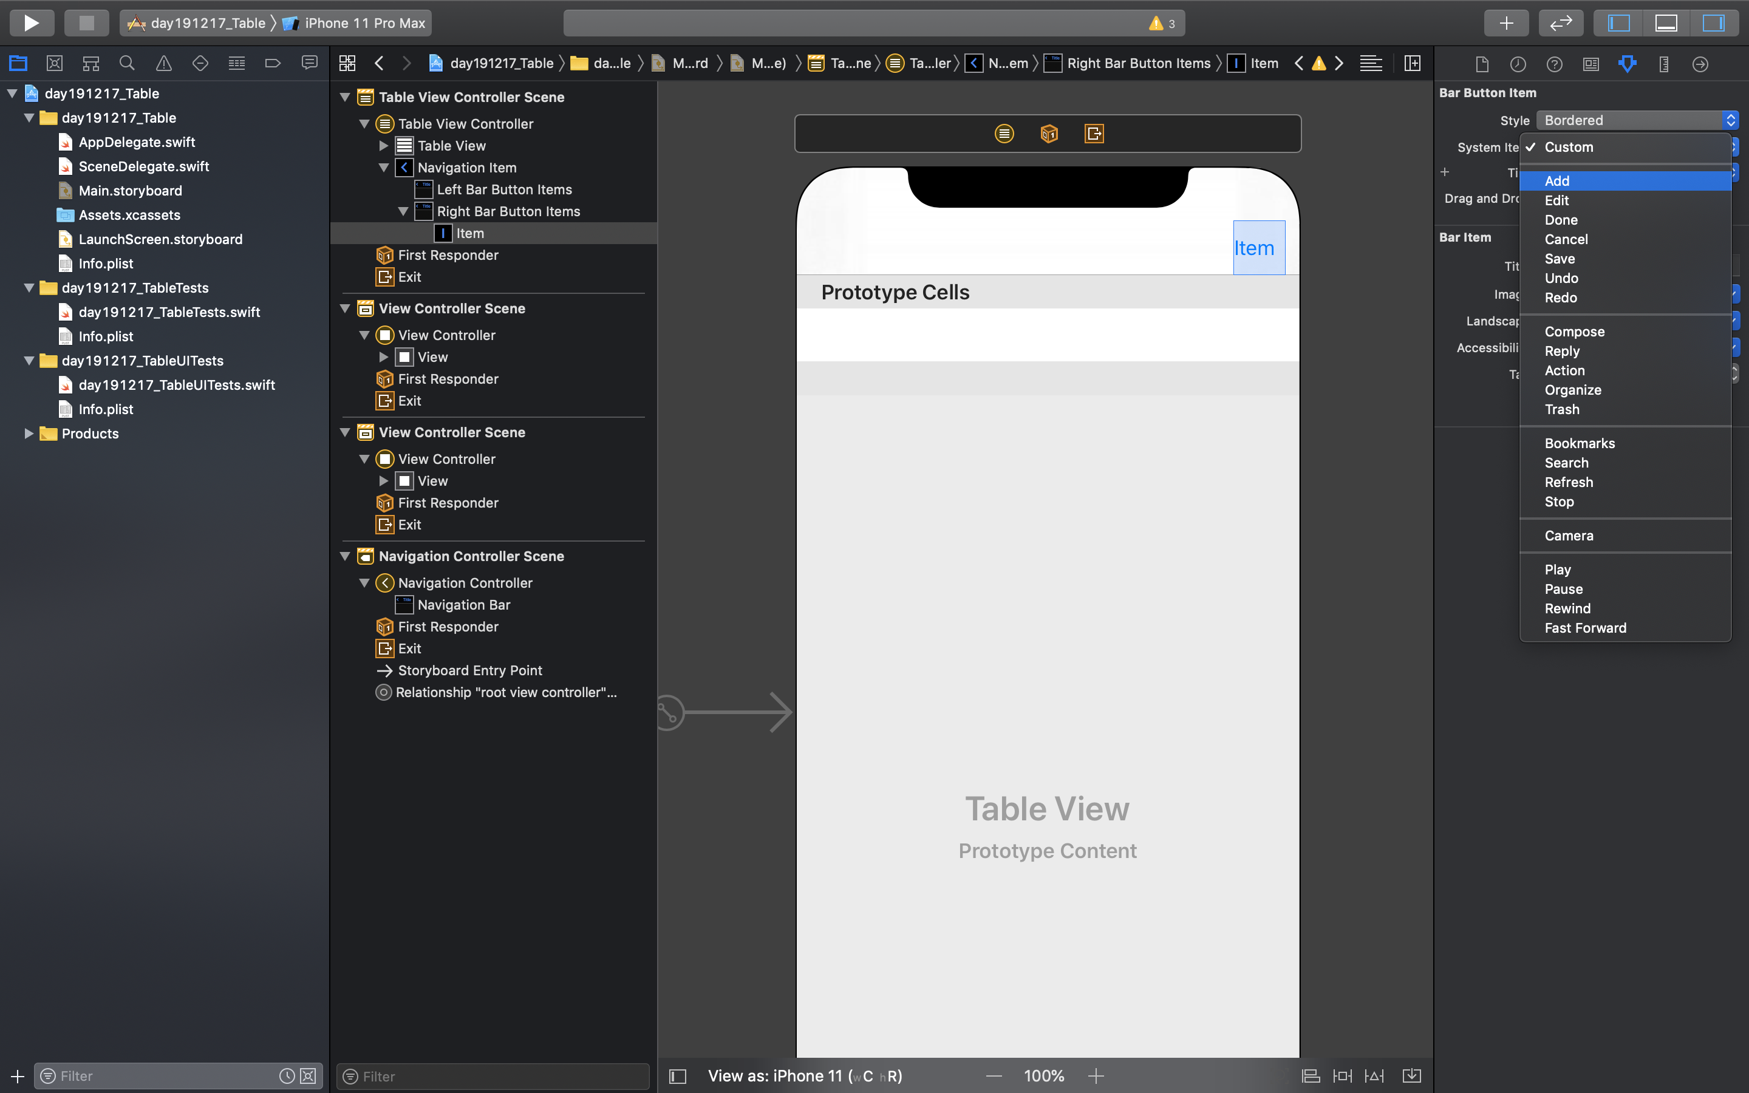Click the Item bar button on canvas
Image resolution: width=1749 pixels, height=1093 pixels.
[1258, 248]
